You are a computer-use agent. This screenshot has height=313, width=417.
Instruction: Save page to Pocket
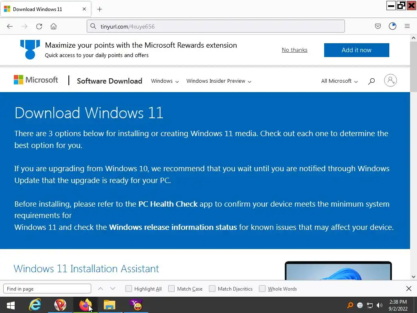(377, 26)
